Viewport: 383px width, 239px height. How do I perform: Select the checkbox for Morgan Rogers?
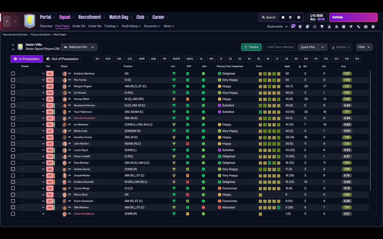pos(13,86)
